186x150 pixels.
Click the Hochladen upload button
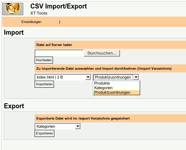44,60
